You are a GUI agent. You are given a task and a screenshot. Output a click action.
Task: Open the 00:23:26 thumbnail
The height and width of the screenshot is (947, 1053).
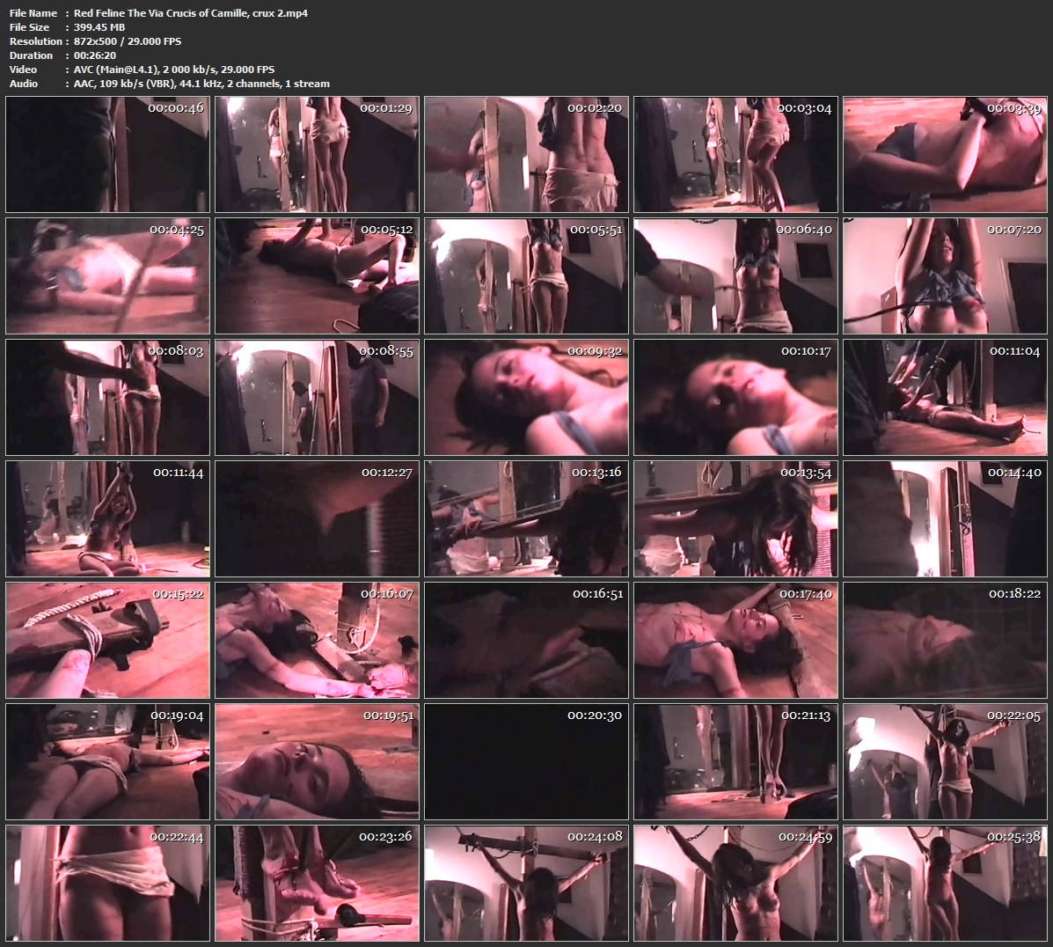(317, 884)
